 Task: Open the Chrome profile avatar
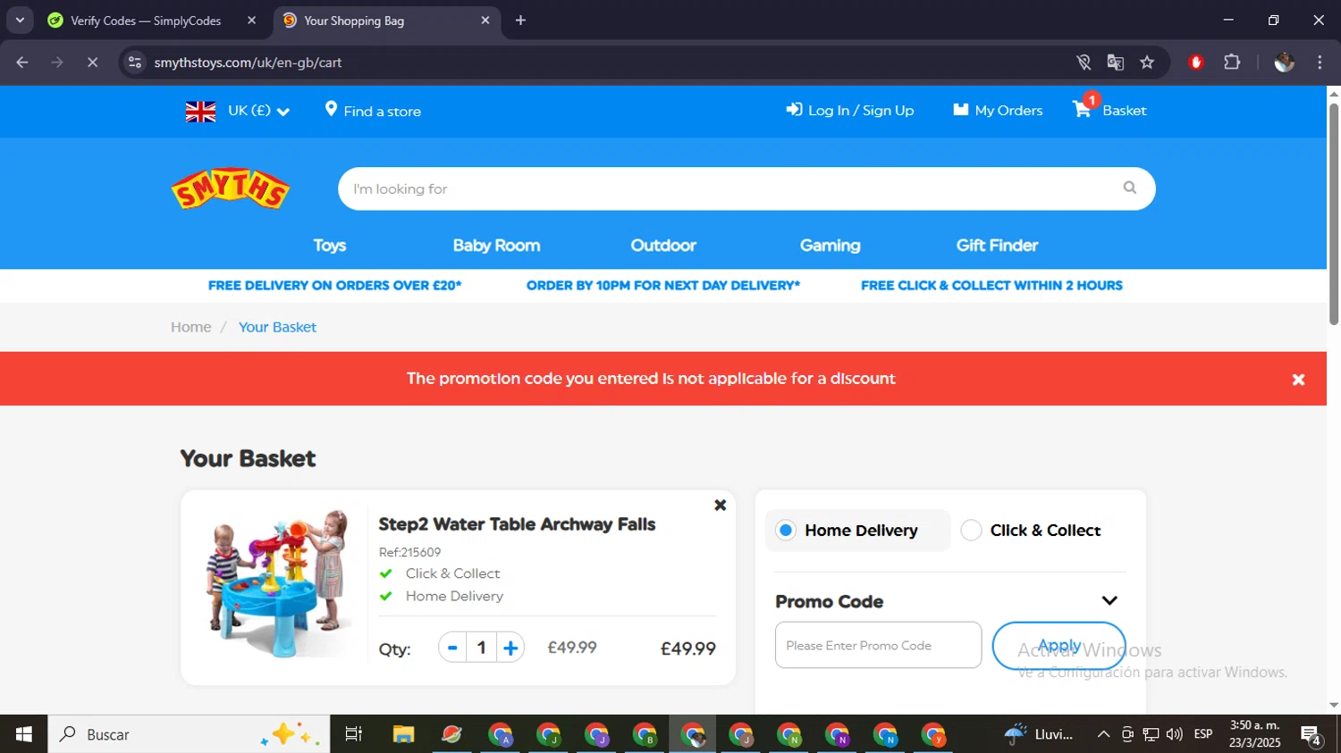1284,62
